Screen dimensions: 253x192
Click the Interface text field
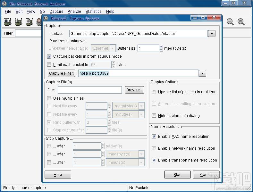pos(139,34)
